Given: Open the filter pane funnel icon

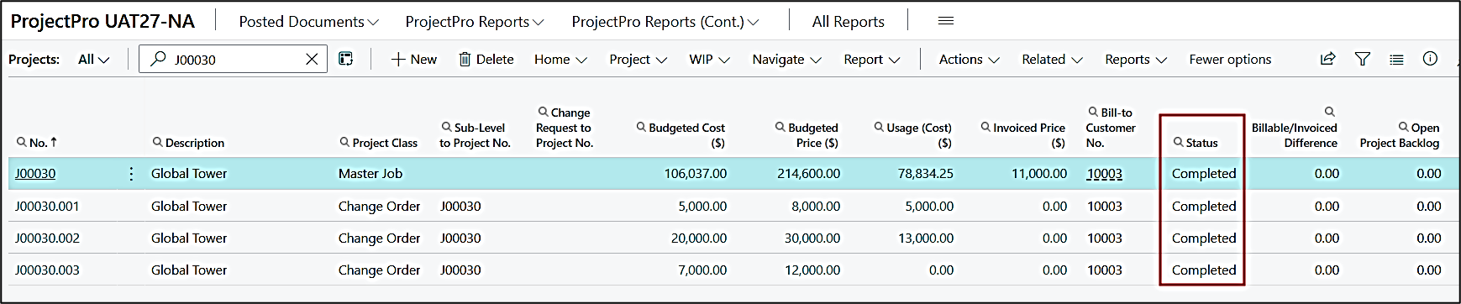Looking at the screenshot, I should pos(1363,59).
